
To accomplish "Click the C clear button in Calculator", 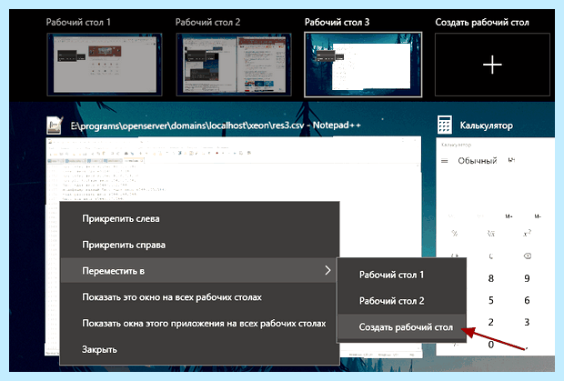I will (491, 256).
